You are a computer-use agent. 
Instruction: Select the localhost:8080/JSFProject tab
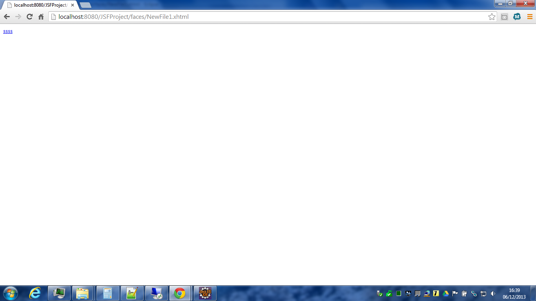click(39, 5)
